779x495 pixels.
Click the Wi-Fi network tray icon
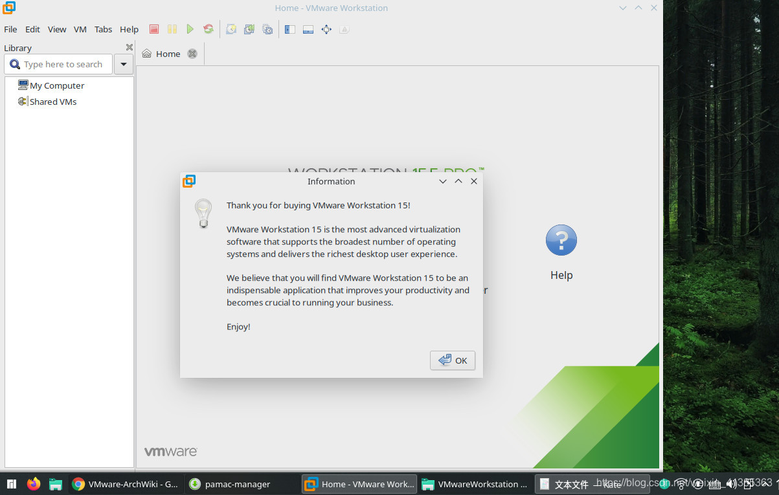pyautogui.click(x=681, y=483)
